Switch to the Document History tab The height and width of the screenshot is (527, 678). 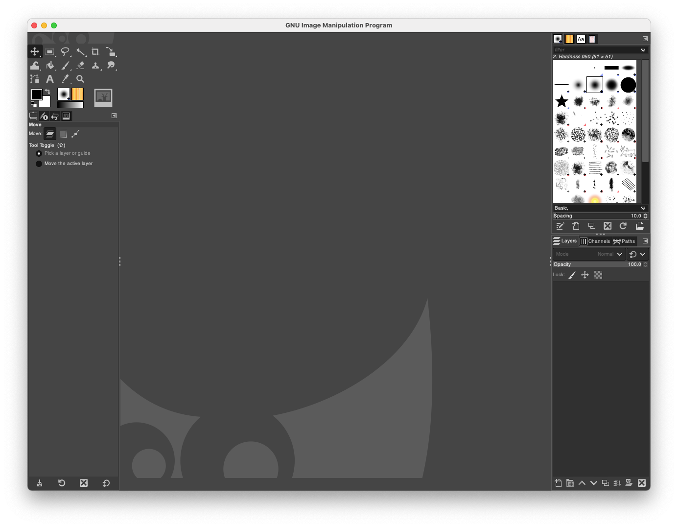pos(592,39)
